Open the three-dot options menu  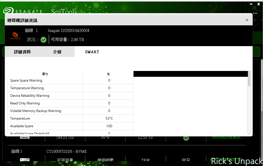[x=255, y=13]
